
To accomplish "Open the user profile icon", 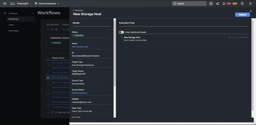I will (250, 4).
